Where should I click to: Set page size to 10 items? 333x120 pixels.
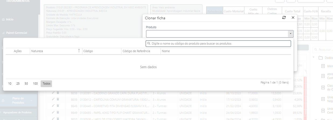10,84
